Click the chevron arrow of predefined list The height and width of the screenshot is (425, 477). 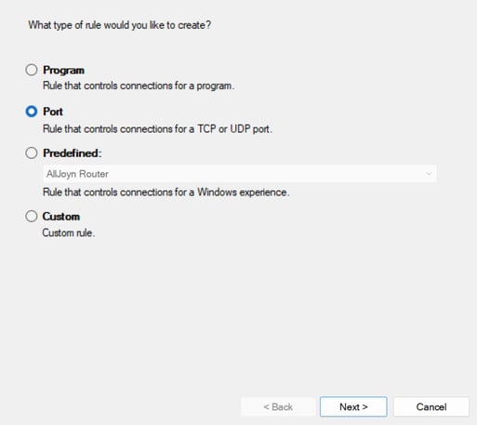[x=429, y=174]
